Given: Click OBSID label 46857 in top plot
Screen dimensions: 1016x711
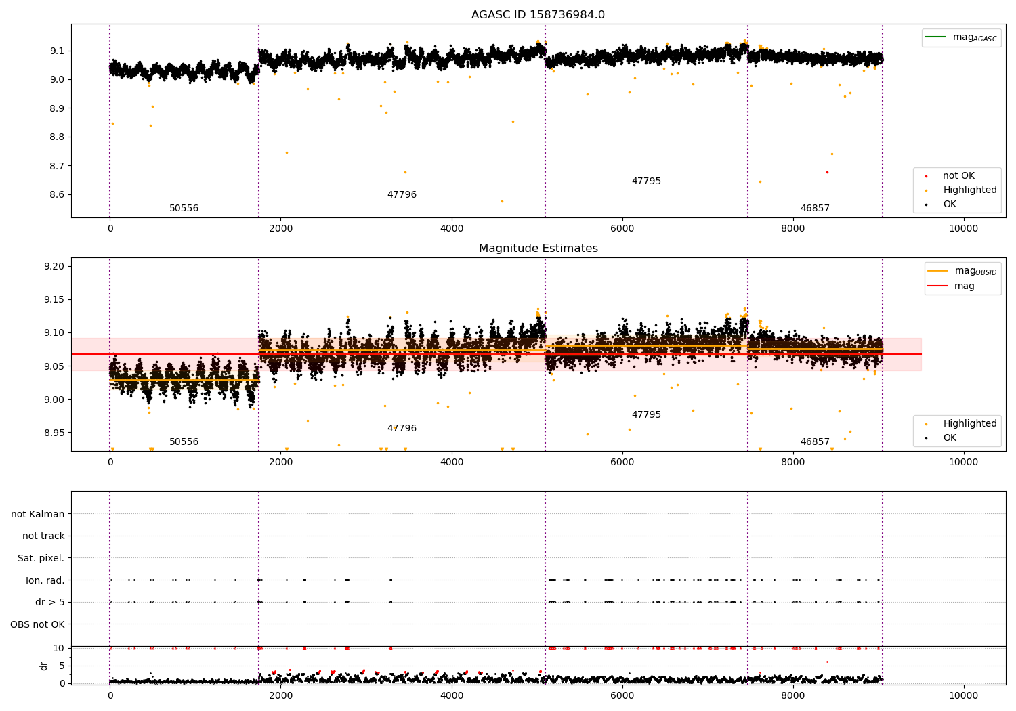Looking at the screenshot, I should pyautogui.click(x=815, y=209).
